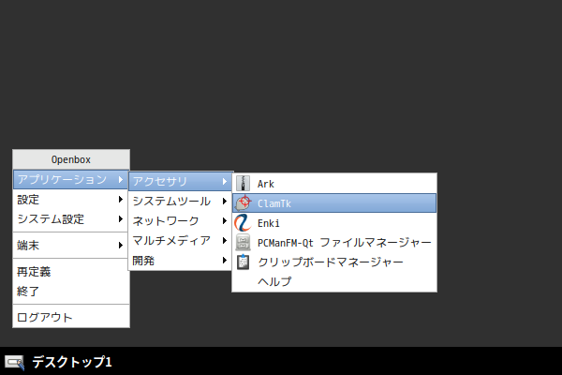Screen dimensions: 562x375
Task: Choose ログアウト in the Openbox menu
Action: pos(70,318)
